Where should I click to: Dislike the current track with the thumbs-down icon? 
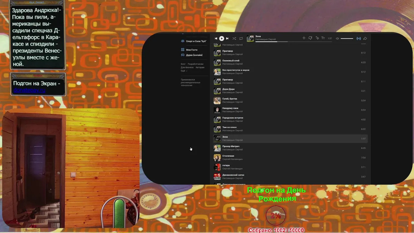(x=310, y=38)
